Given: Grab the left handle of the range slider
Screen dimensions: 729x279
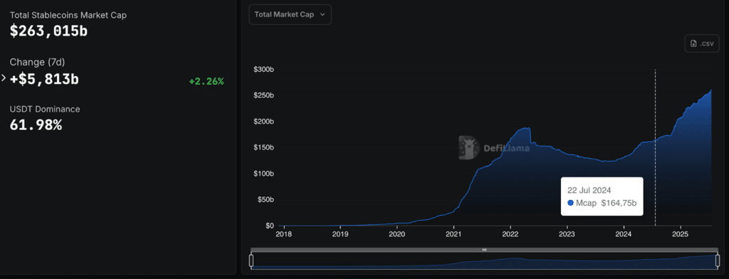Looking at the screenshot, I should click(251, 260).
